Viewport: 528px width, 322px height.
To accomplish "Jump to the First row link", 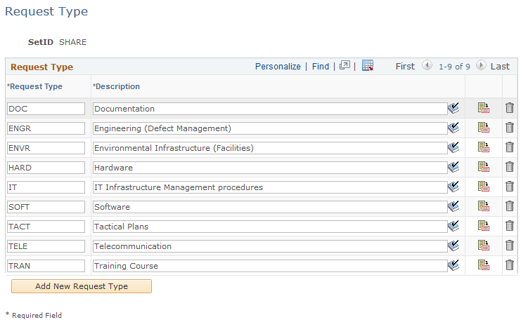I will coord(405,67).
